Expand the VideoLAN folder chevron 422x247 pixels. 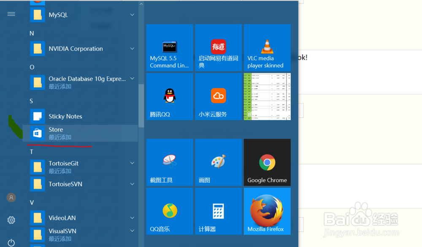[x=132, y=217]
